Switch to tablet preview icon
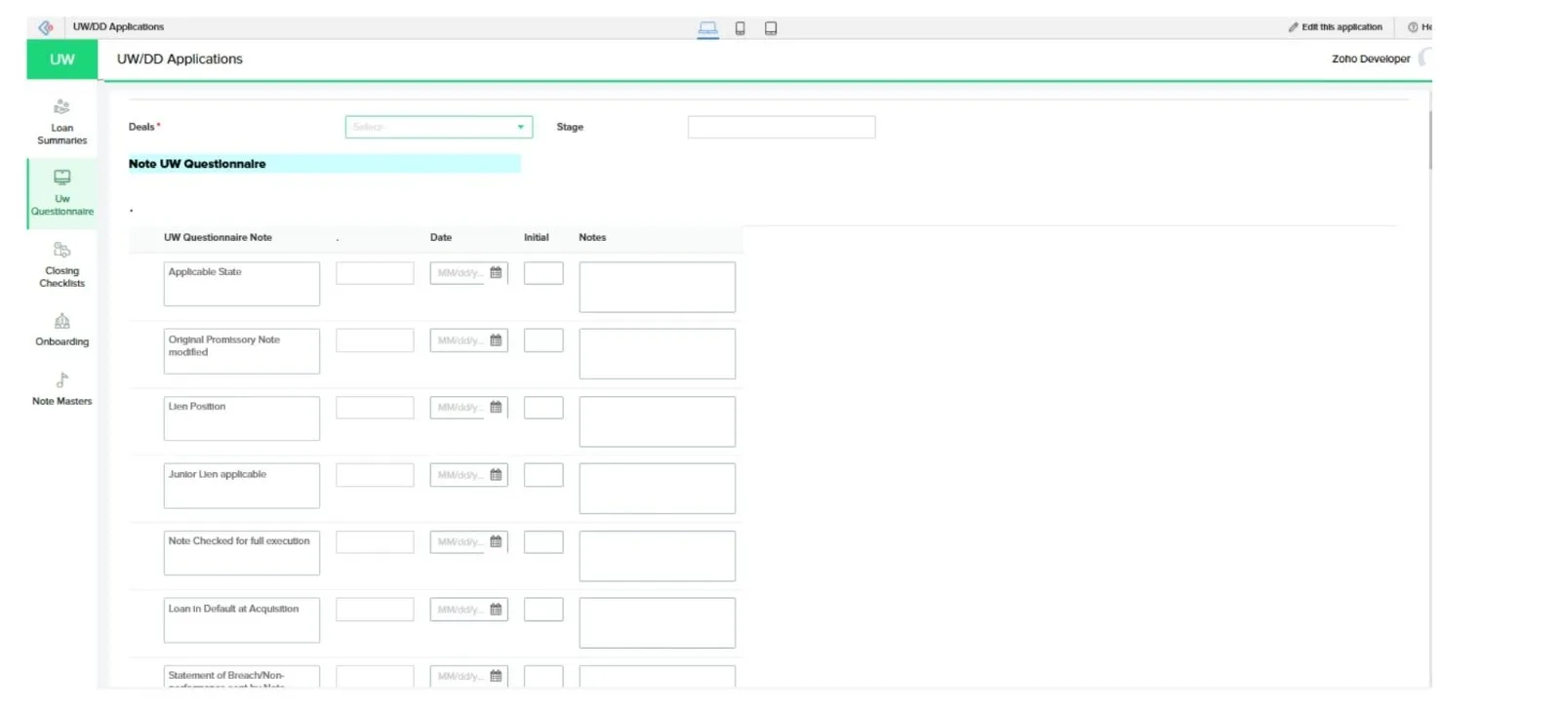 coord(771,28)
